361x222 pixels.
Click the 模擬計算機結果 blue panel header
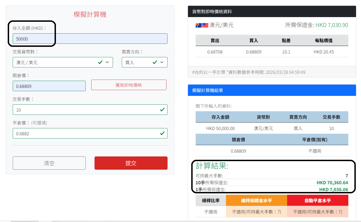[x=272, y=90]
